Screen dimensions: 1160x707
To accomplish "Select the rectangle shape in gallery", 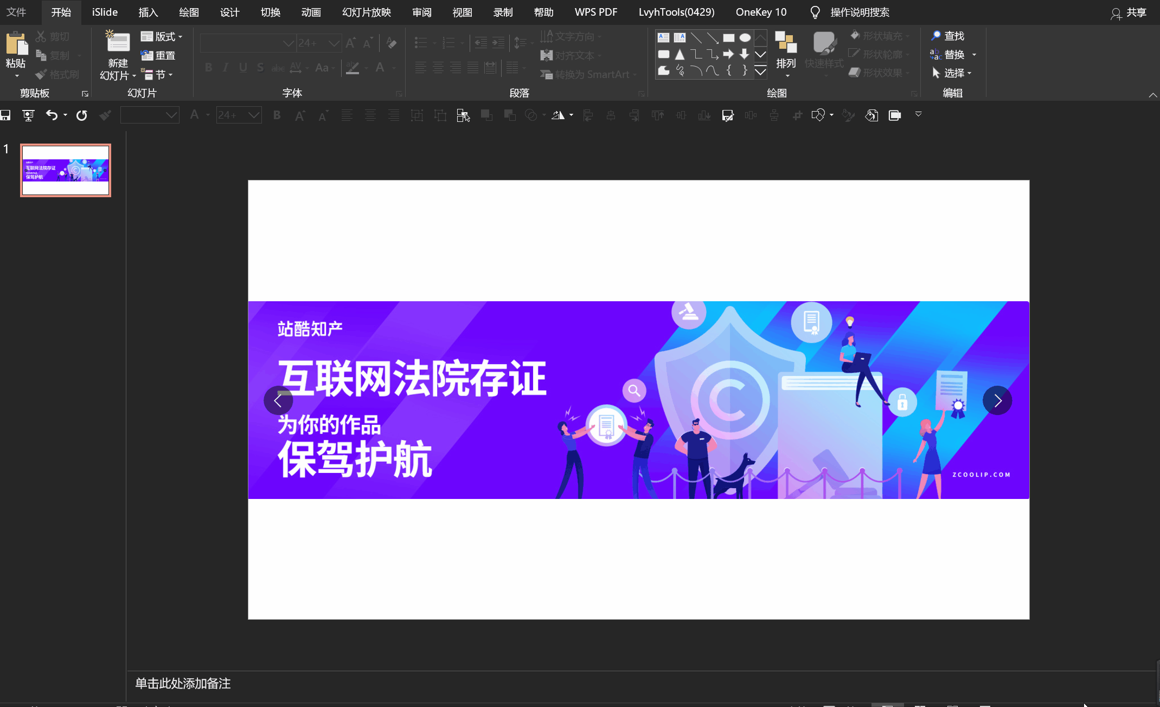I will click(728, 37).
